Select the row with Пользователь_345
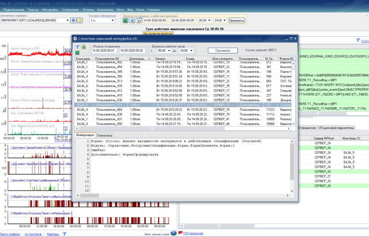369x237 pixels. pyautogui.click(x=183, y=72)
